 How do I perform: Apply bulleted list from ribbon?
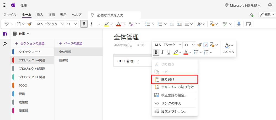pos(147,24)
